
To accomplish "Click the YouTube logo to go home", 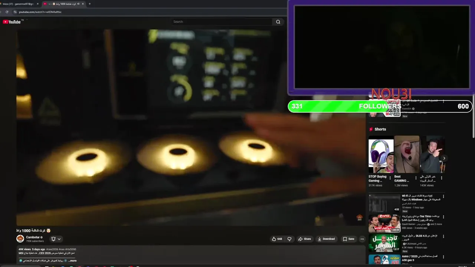I will point(12,22).
